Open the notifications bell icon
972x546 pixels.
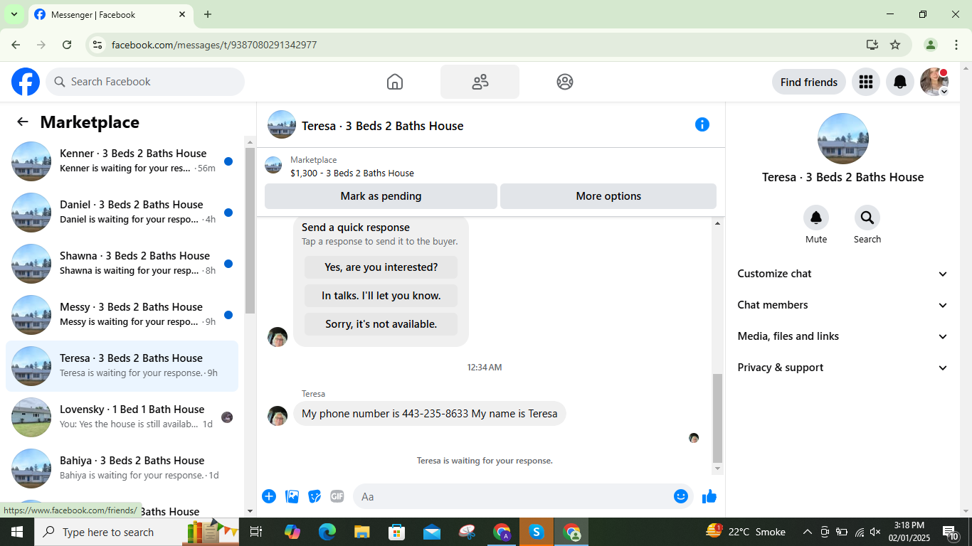pyautogui.click(x=900, y=82)
